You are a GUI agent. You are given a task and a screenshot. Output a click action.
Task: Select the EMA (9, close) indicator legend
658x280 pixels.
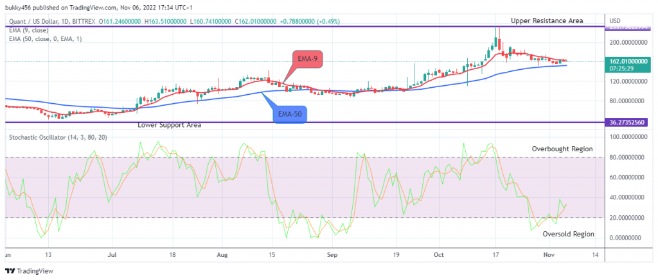[29, 30]
